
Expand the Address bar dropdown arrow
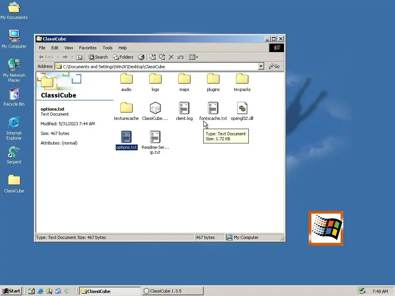point(261,66)
